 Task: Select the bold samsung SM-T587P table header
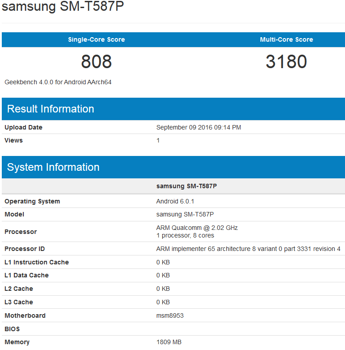[186, 186]
